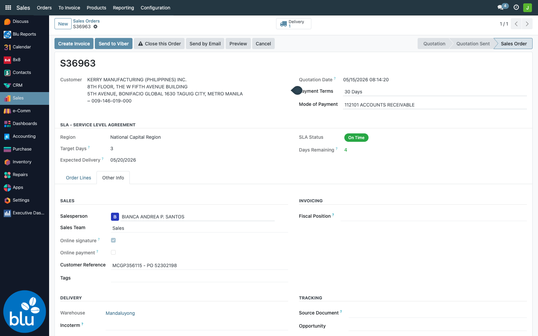This screenshot has height=336, width=538.
Task: Open Contacts app in sidebar
Action: [x=25, y=73]
